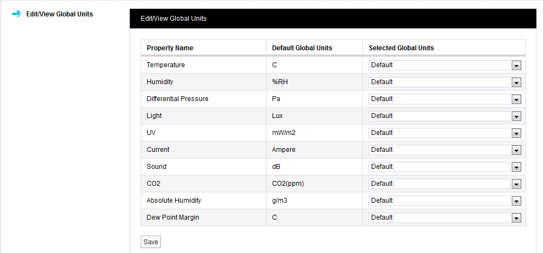Expand the Humidity units dropdown
The height and width of the screenshot is (253, 543).
pos(444,82)
